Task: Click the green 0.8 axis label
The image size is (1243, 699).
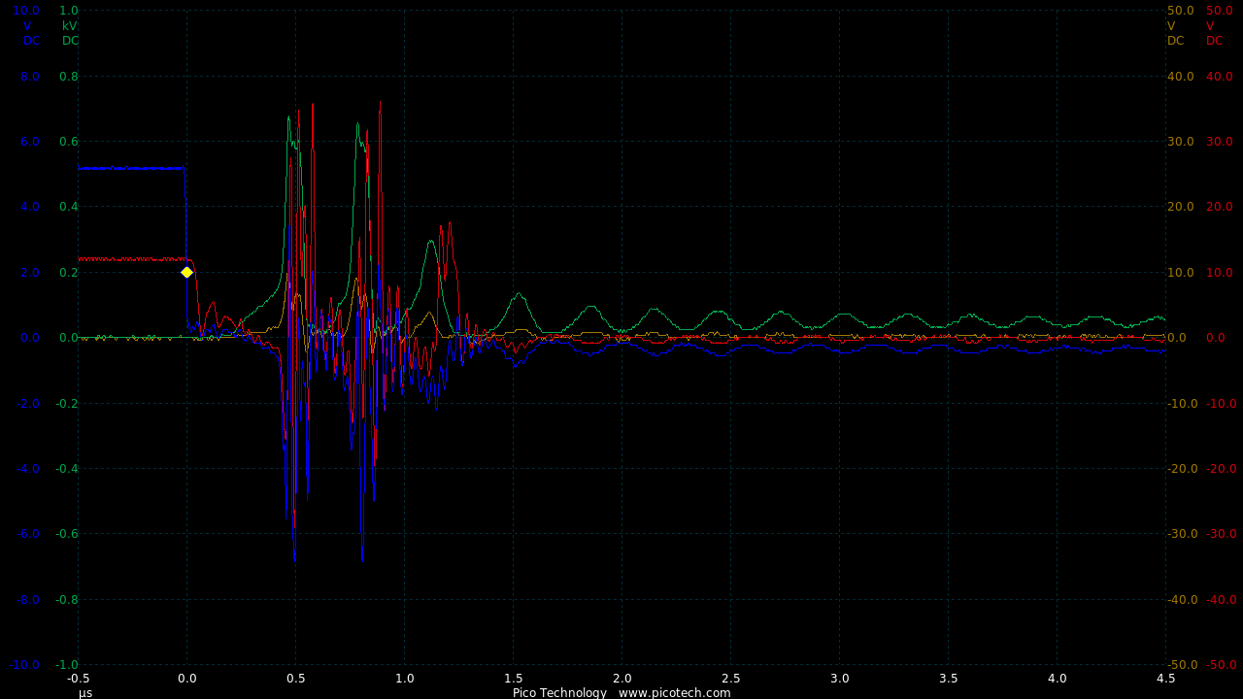Action: click(69, 77)
